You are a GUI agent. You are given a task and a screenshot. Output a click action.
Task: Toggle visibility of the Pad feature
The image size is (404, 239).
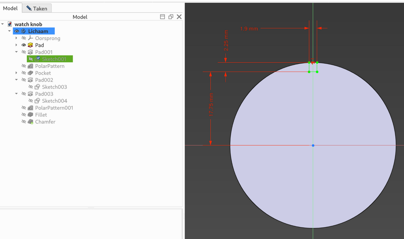(24, 45)
